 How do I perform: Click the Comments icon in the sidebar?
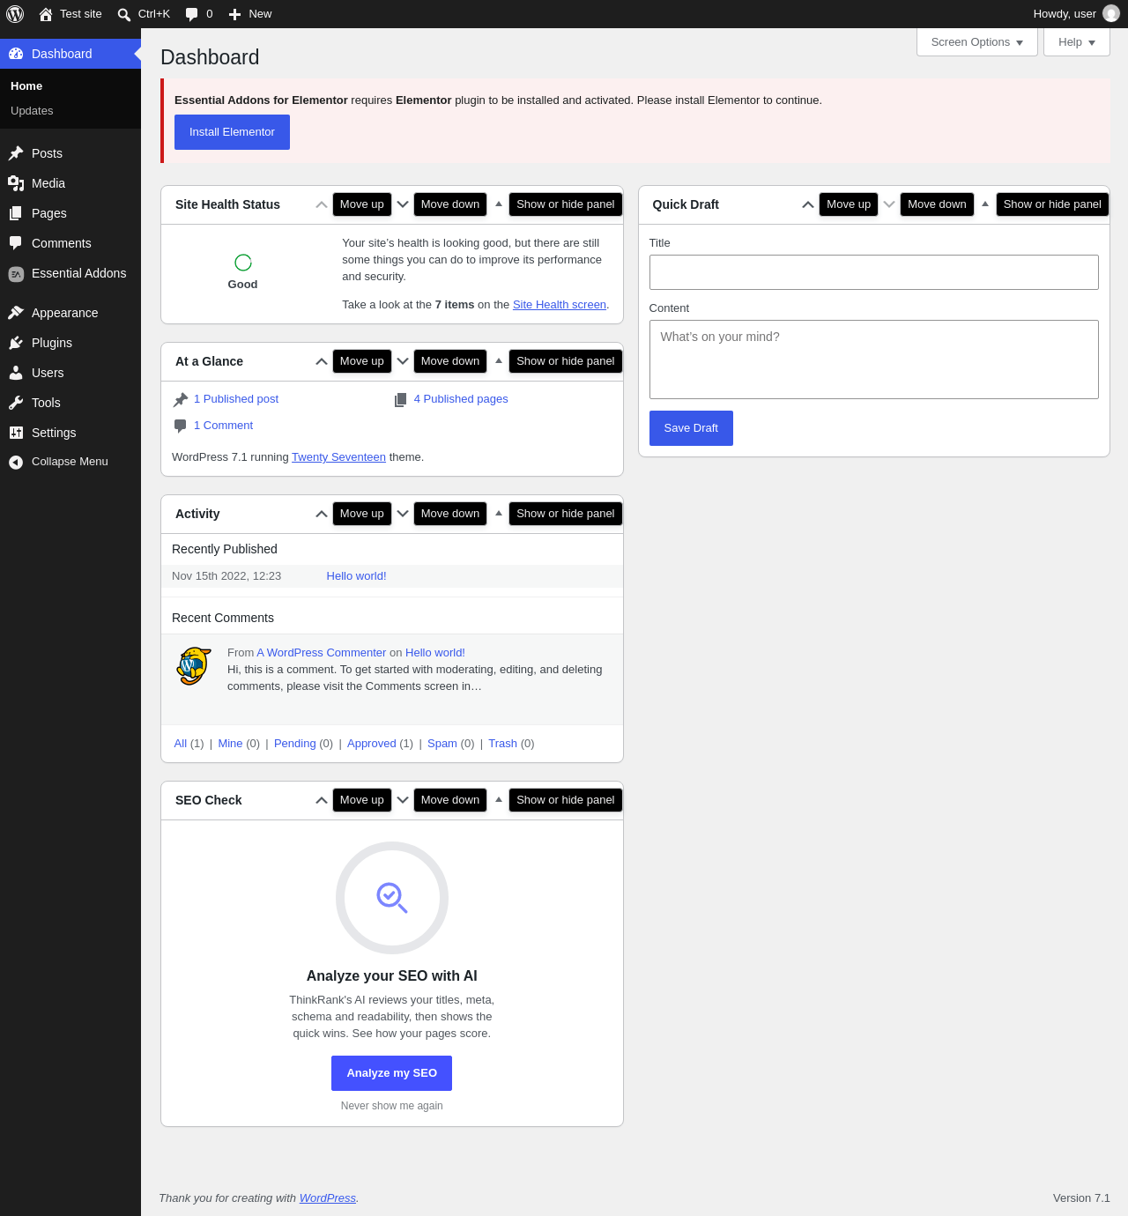(x=16, y=243)
